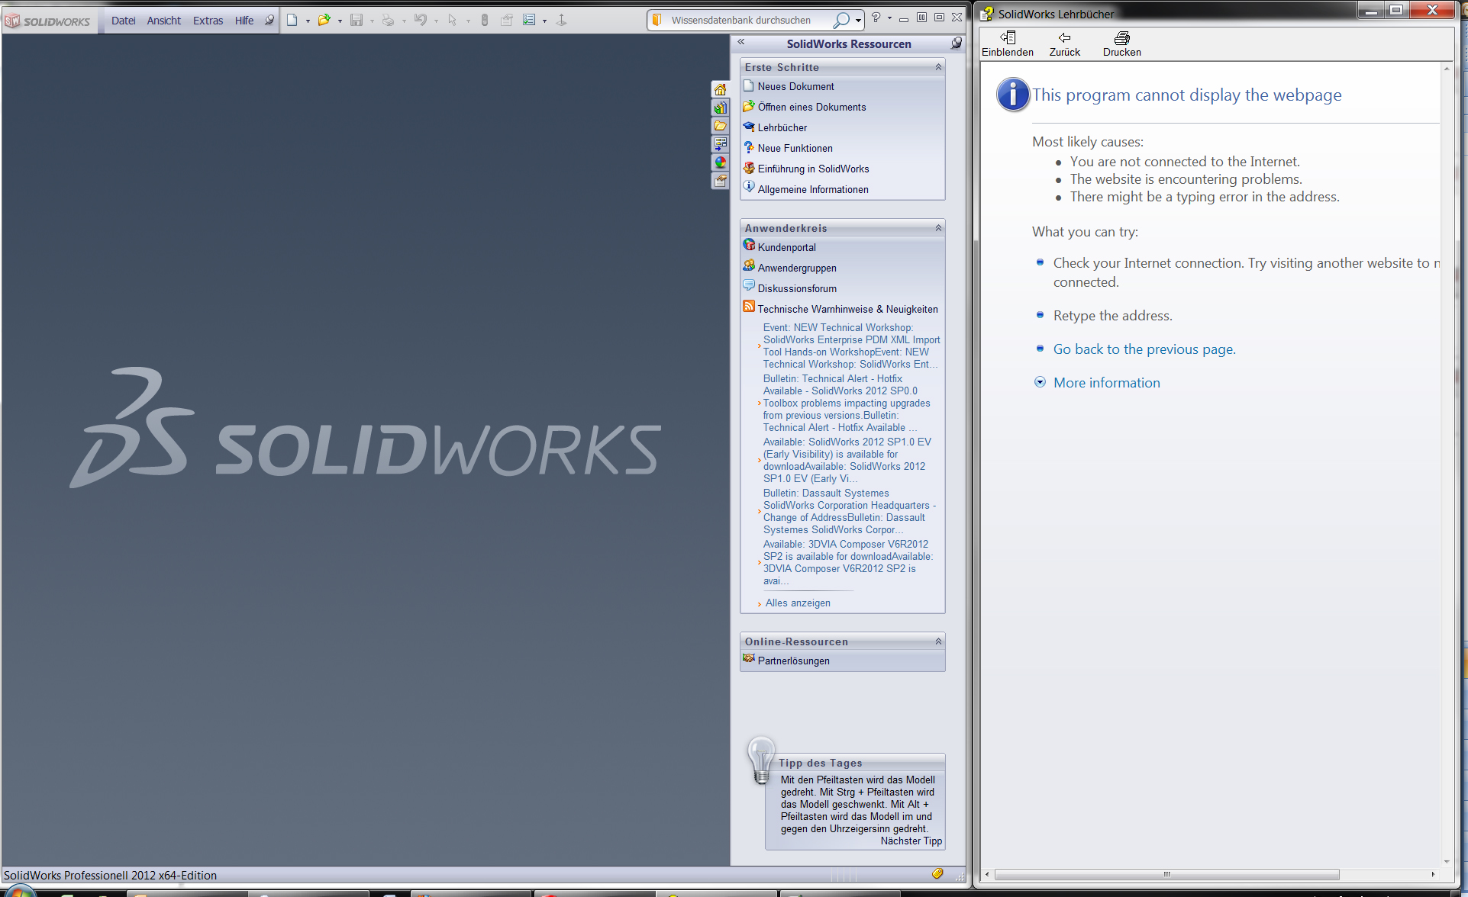This screenshot has height=897, width=1468.
Task: Collapse the Anwenderkreis section
Action: point(938,228)
